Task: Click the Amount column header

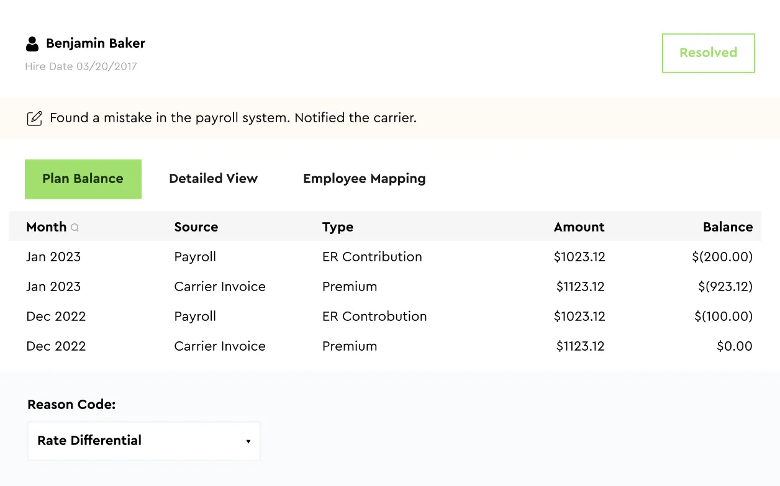Action: click(x=579, y=227)
